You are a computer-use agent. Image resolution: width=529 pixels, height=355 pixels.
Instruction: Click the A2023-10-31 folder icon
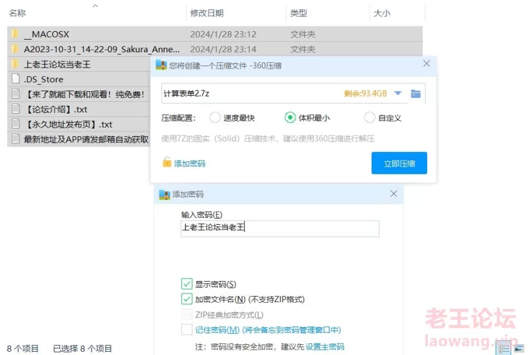click(x=15, y=49)
